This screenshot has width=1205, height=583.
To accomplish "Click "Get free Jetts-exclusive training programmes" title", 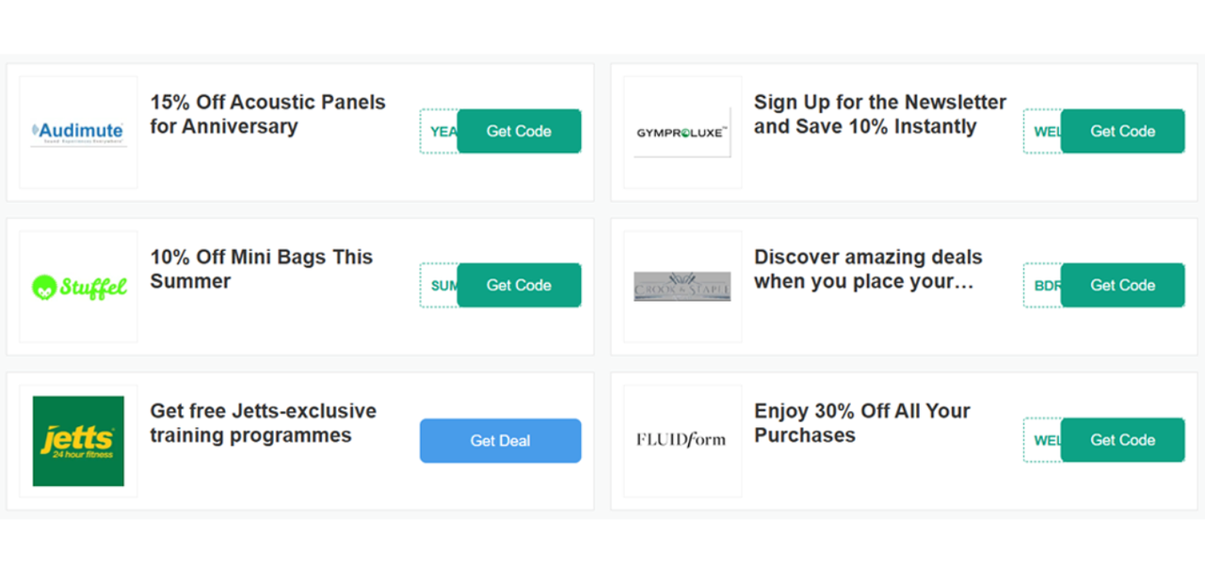I will point(264,423).
